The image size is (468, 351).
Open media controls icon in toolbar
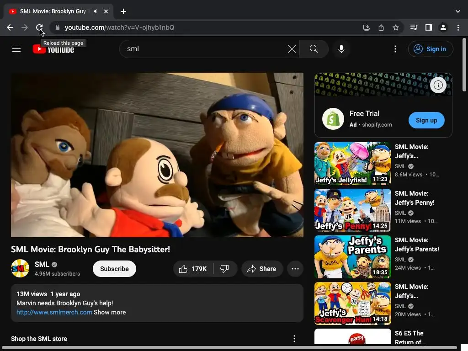click(x=414, y=27)
